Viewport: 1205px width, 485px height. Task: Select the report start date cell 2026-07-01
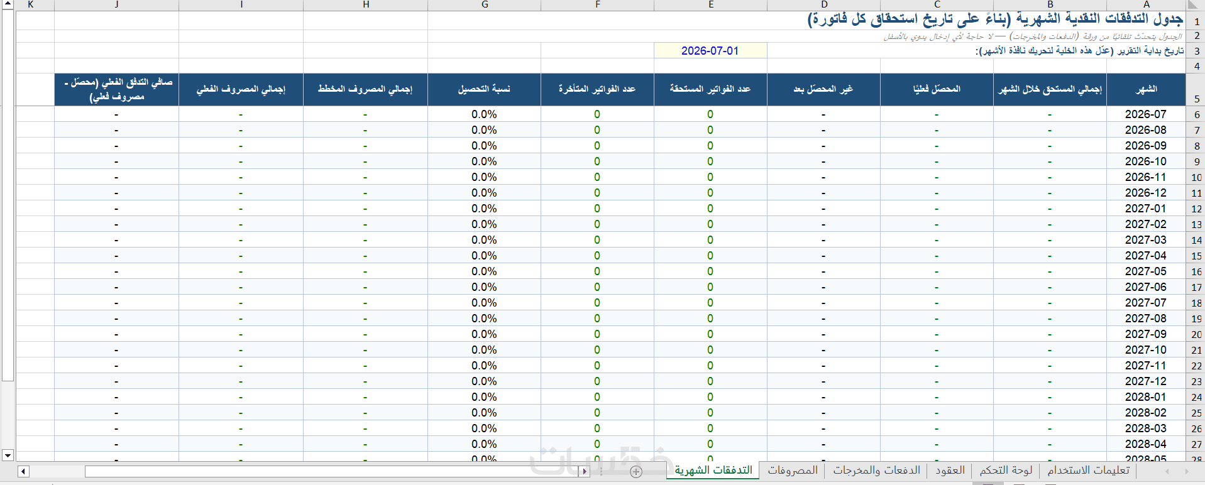pos(710,51)
